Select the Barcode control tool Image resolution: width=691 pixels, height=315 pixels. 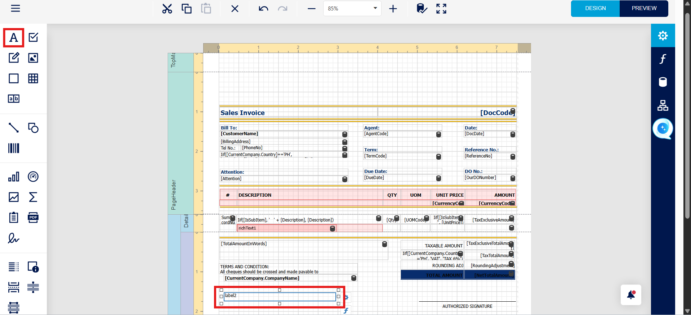click(x=14, y=148)
